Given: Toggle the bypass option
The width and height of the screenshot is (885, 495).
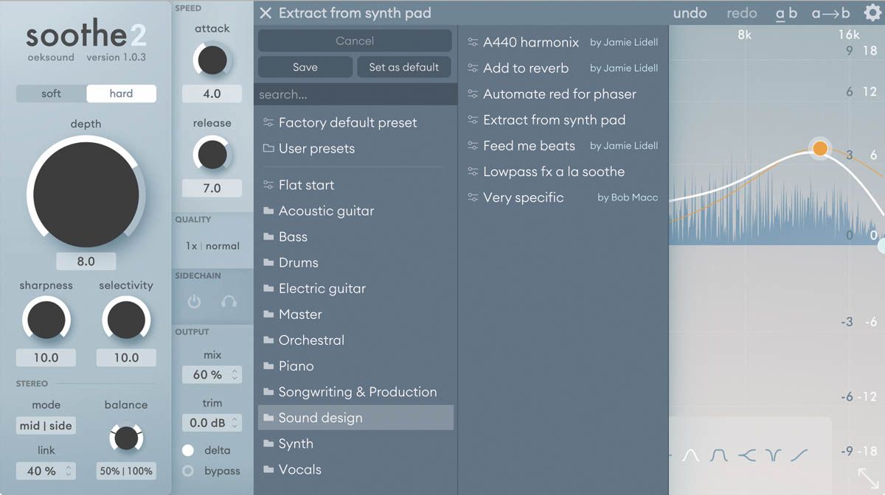Looking at the screenshot, I should [x=189, y=471].
